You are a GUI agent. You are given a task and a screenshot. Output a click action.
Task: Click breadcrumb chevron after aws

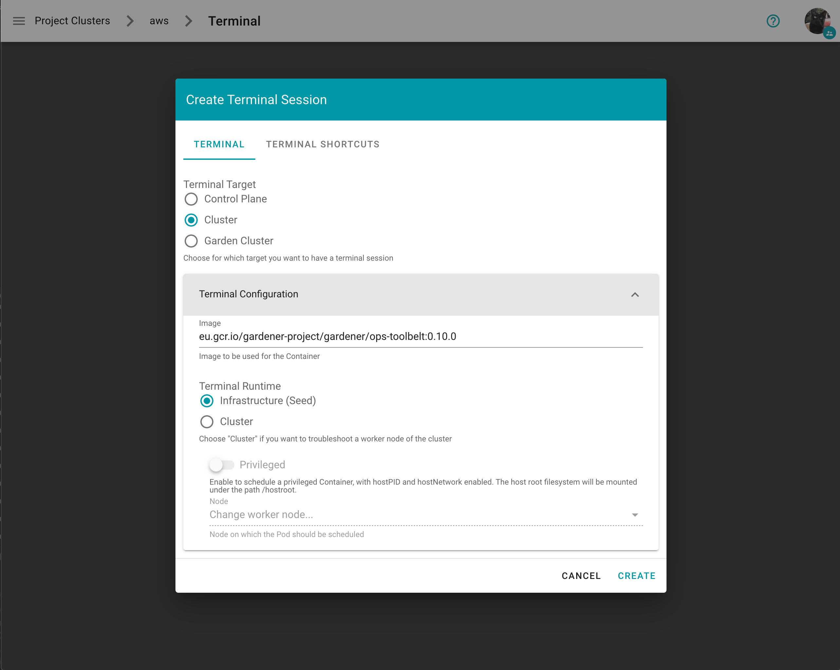tap(189, 21)
